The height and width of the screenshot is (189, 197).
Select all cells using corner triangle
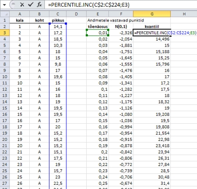[5, 14]
